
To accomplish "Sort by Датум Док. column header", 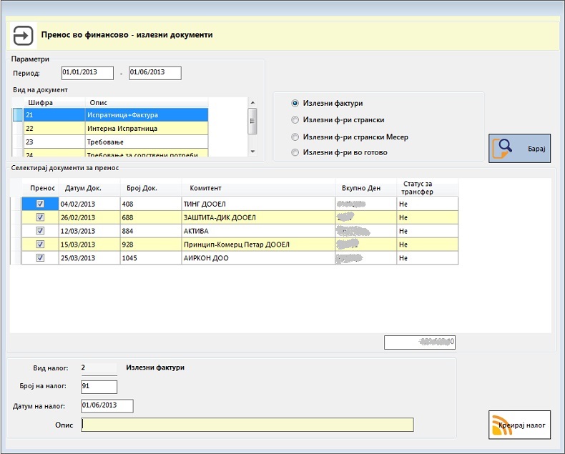I will tap(89, 188).
